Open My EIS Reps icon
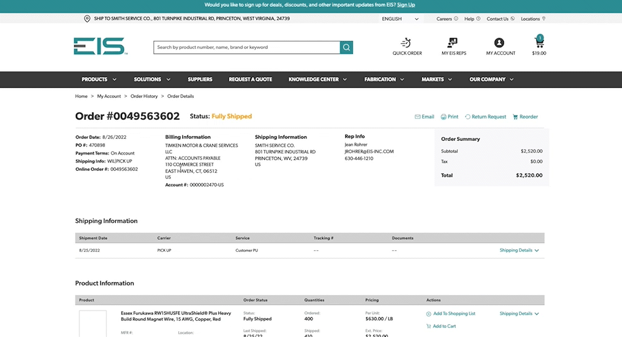 click(x=453, y=42)
